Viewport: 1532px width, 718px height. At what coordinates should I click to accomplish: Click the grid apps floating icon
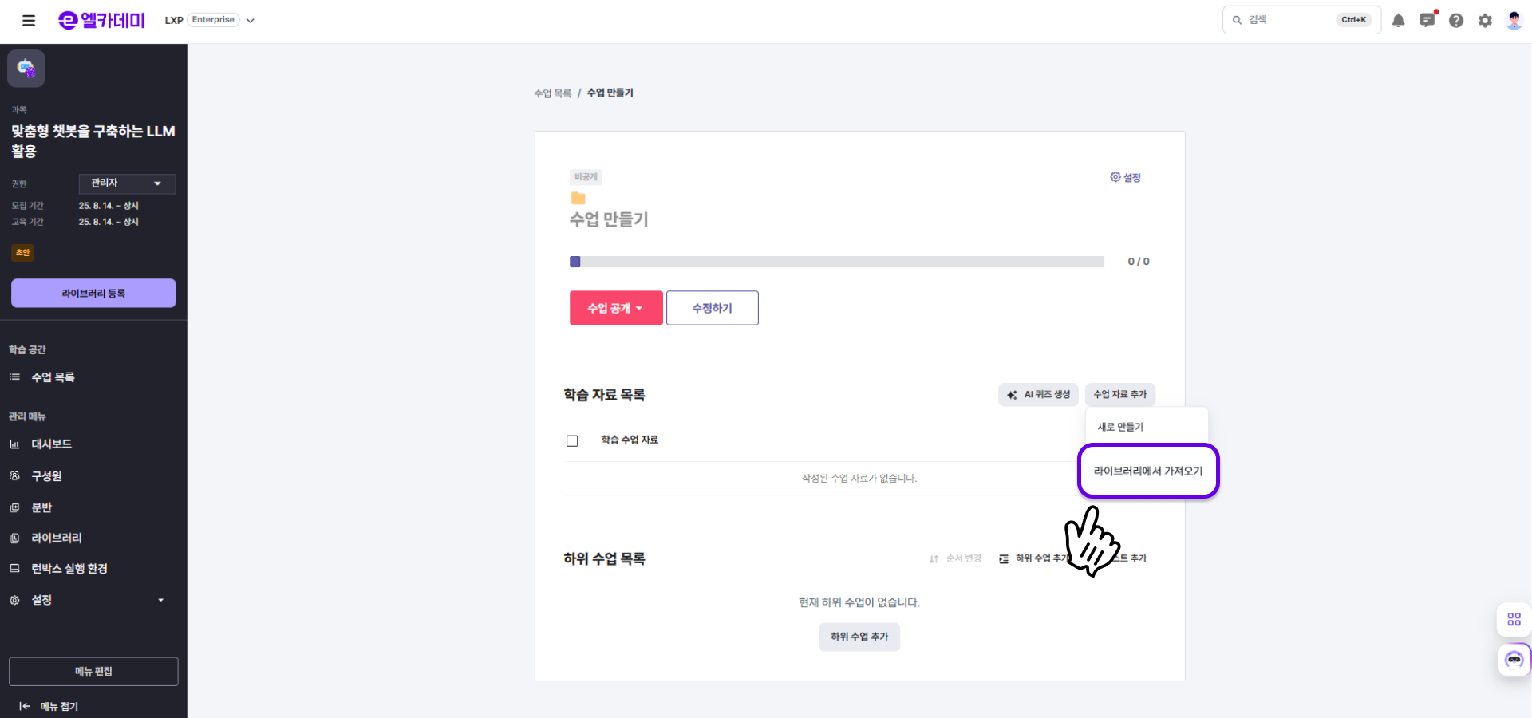click(x=1514, y=619)
